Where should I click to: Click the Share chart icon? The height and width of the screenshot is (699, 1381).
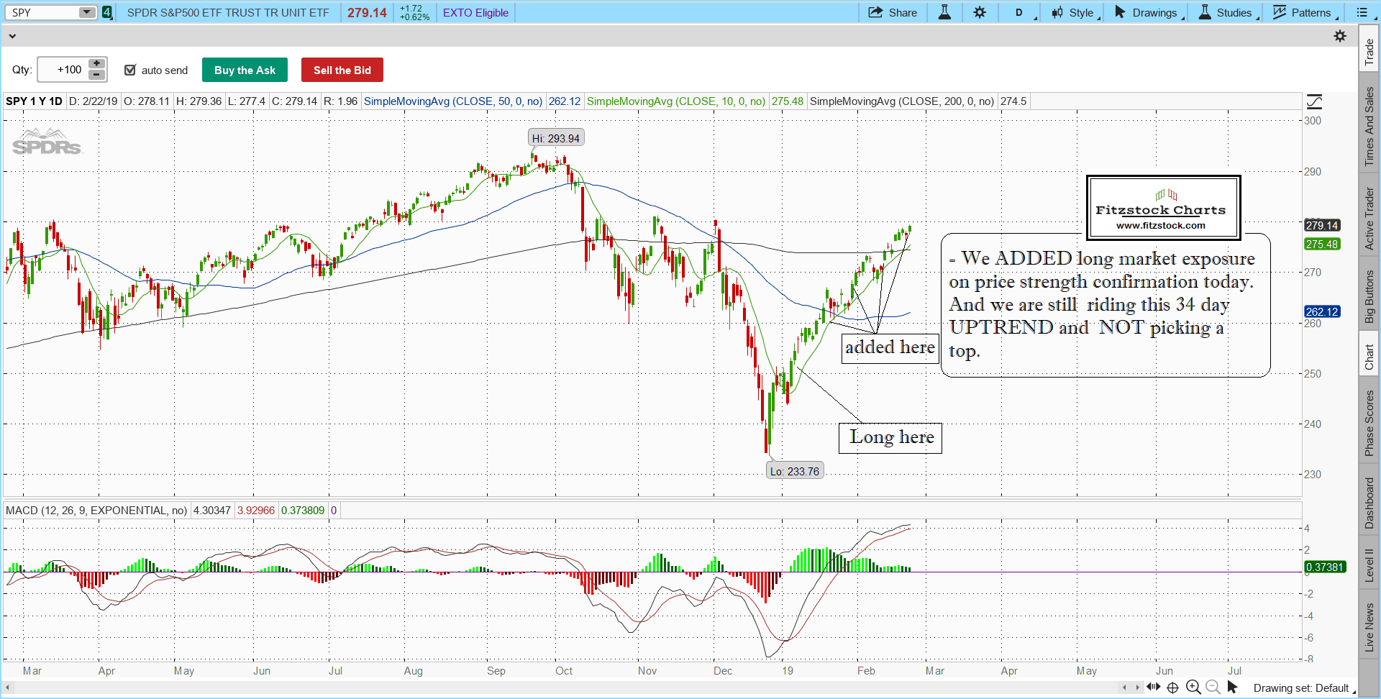[x=892, y=12]
